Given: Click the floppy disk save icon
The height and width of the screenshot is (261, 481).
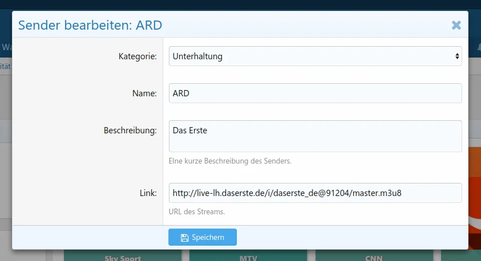Looking at the screenshot, I should 184,238.
